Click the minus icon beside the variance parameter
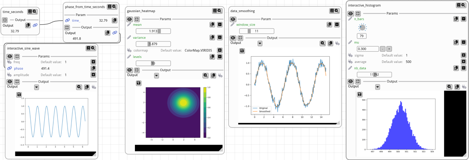Viewport: 469px width, 160px height. pos(220,37)
